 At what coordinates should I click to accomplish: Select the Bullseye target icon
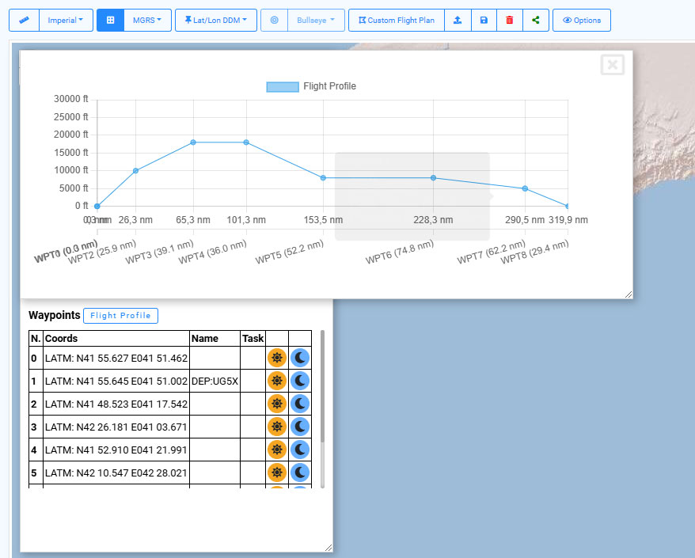[274, 20]
